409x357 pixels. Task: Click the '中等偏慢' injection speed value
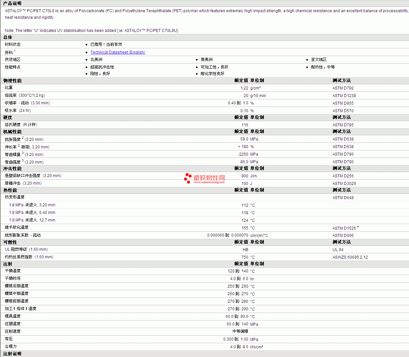point(240,331)
